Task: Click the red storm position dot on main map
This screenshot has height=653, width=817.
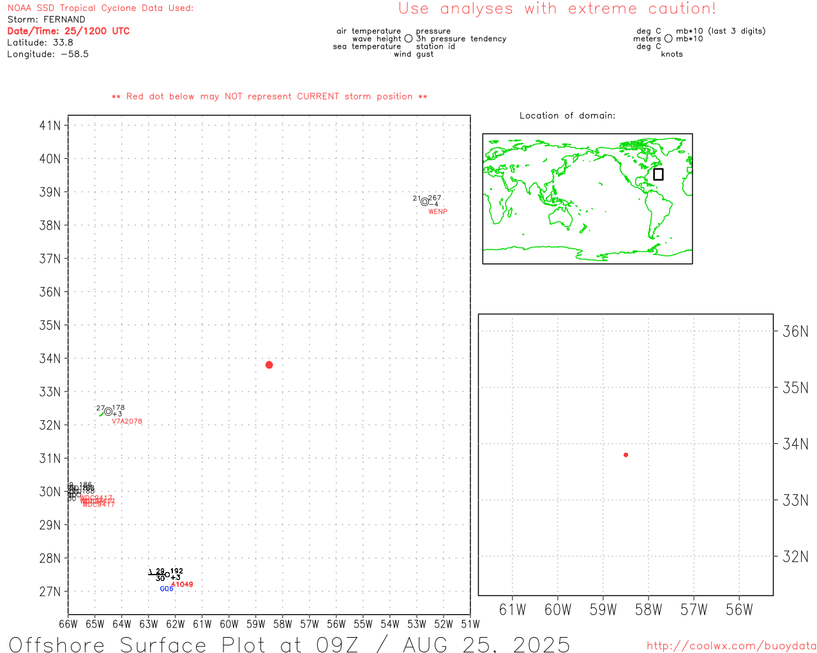Action: pos(269,365)
